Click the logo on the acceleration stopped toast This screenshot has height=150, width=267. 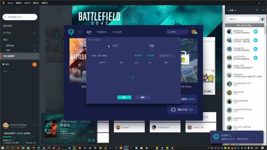[216, 137]
